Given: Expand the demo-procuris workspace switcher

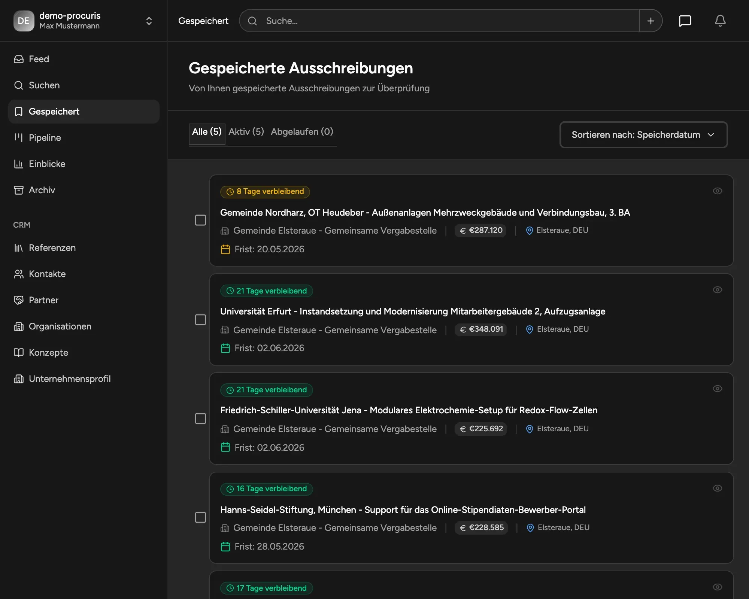Looking at the screenshot, I should click(149, 21).
